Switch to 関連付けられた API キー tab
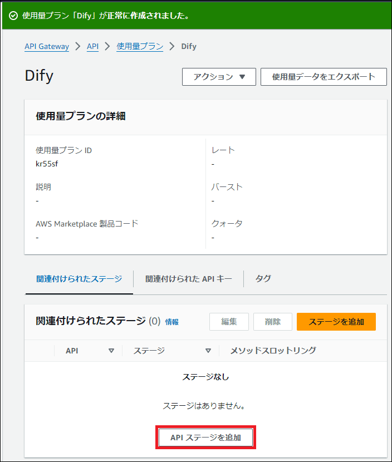 188,279
